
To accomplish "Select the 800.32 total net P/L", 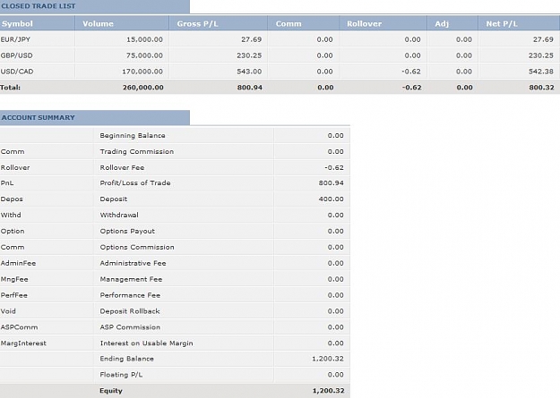I will [541, 88].
